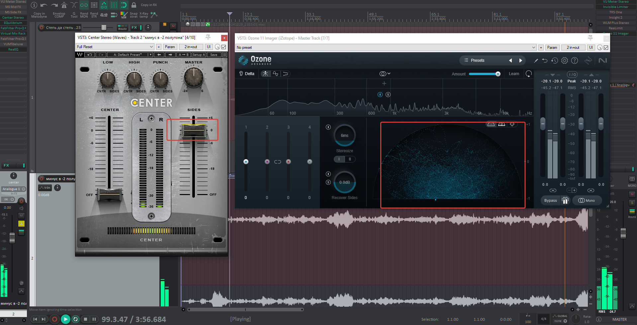Toggle the metronome icon

[x=64, y=5]
